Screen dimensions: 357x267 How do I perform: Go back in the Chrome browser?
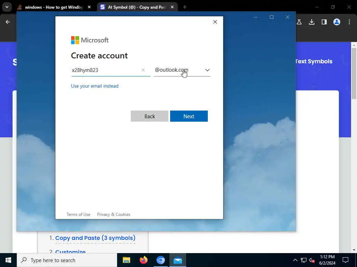coord(8,22)
